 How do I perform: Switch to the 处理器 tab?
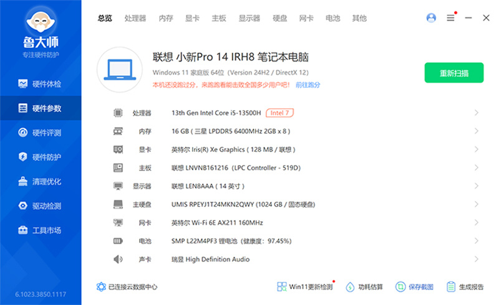135,18
